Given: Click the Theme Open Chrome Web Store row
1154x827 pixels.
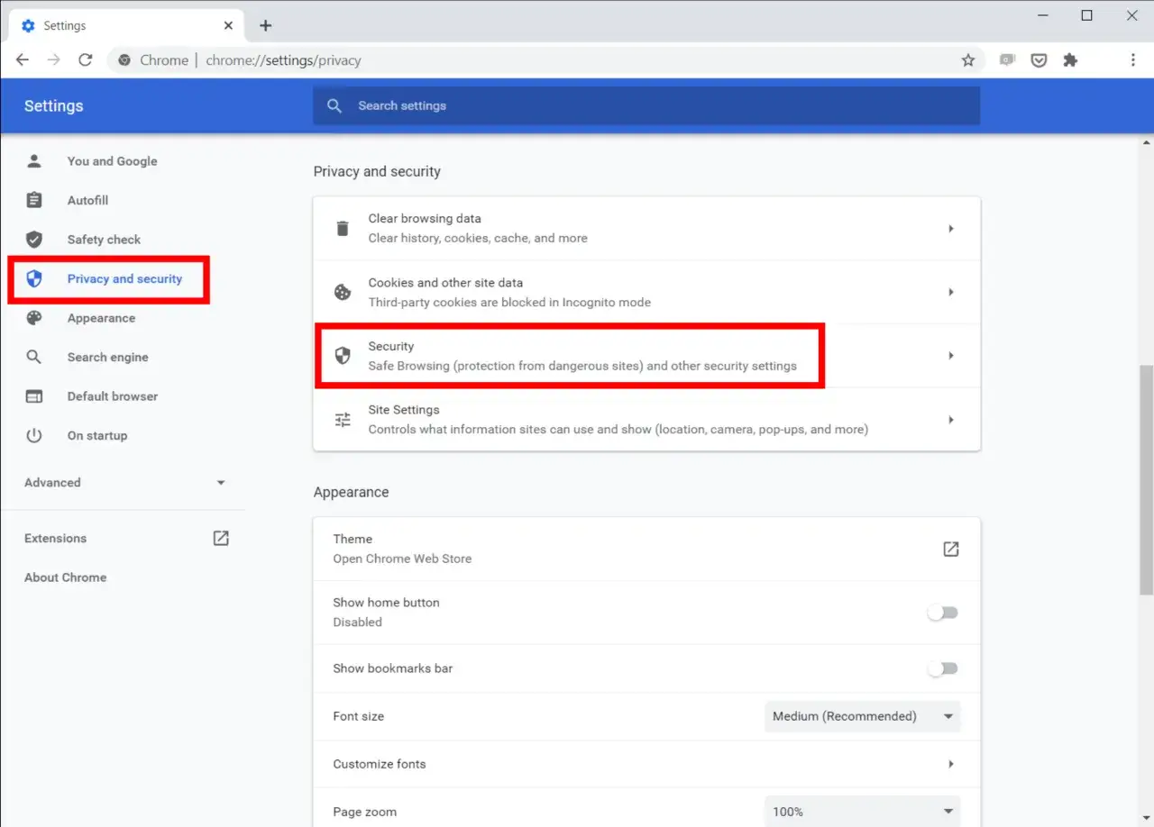Looking at the screenshot, I should 646,549.
